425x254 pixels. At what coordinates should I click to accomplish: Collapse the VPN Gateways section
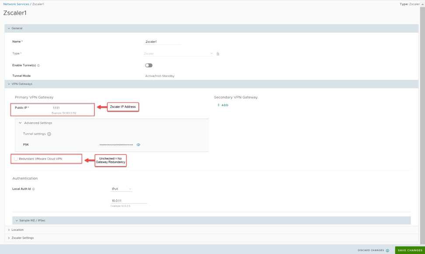(x=9, y=84)
